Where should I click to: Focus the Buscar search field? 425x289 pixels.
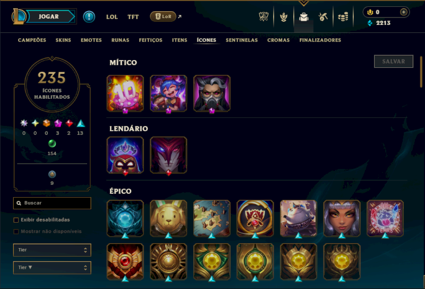pyautogui.click(x=52, y=203)
